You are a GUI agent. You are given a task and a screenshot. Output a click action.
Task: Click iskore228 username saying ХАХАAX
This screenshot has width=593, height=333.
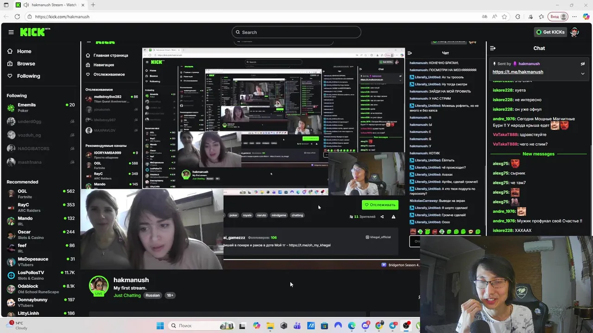click(503, 230)
